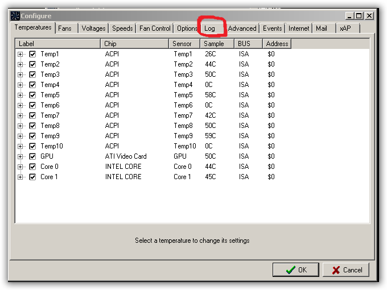Open the Speeds tab
The width and height of the screenshot is (387, 290).
click(122, 28)
